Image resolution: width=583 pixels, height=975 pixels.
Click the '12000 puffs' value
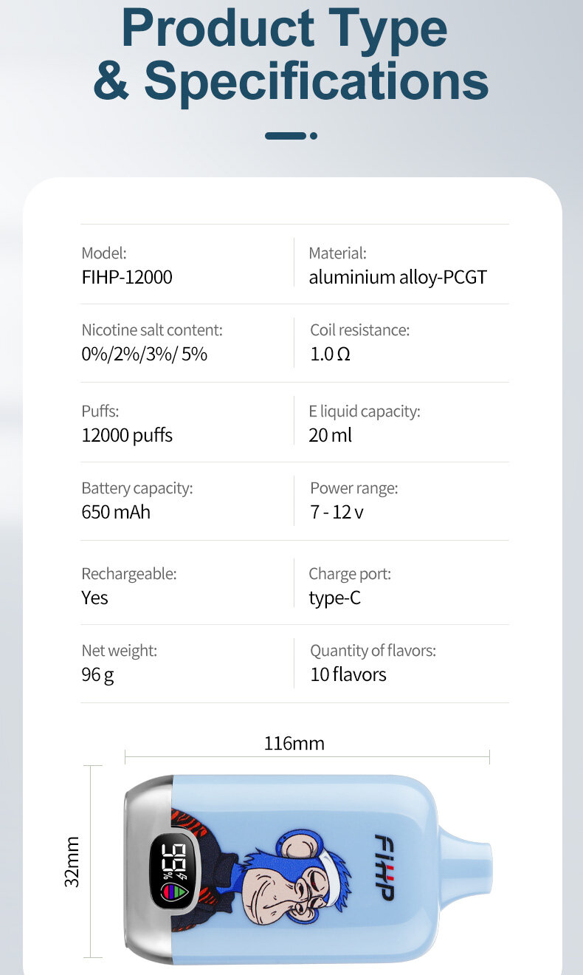click(127, 435)
